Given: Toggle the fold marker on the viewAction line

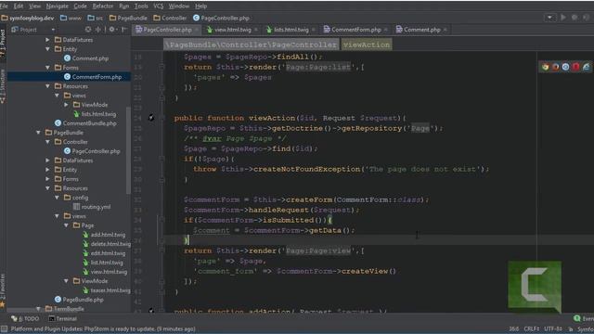Looking at the screenshot, I should coord(161,118).
